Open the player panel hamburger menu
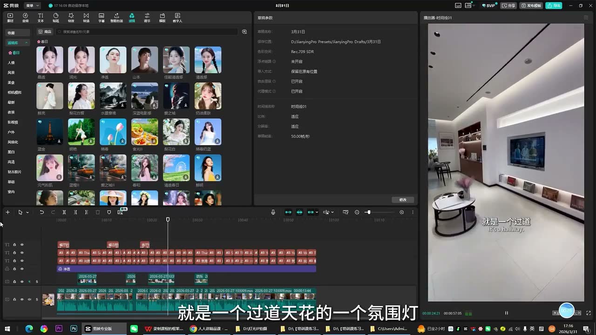The height and width of the screenshot is (335, 596). tap(586, 18)
